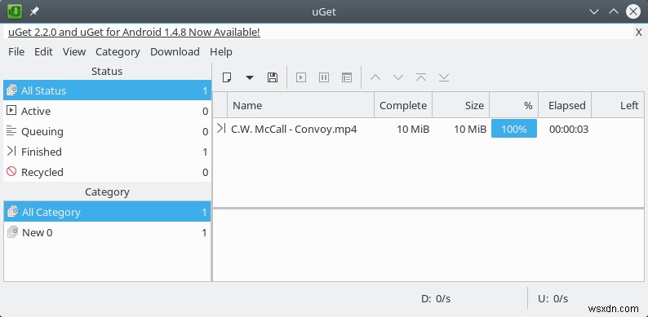Click the uGet app icon in title bar
This screenshot has height=317, width=648.
15,11
